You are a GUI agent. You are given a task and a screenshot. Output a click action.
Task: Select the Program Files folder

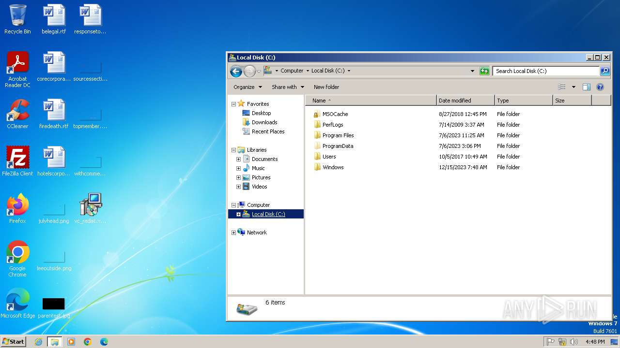[338, 135]
